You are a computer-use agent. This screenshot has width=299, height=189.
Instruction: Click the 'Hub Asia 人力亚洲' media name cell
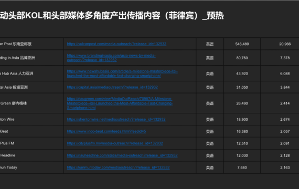click(x=31, y=73)
